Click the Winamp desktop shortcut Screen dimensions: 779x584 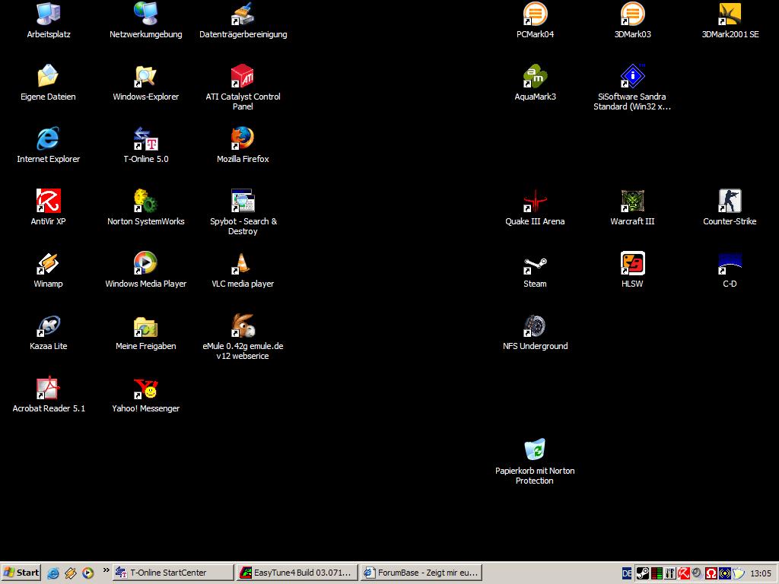click(48, 270)
